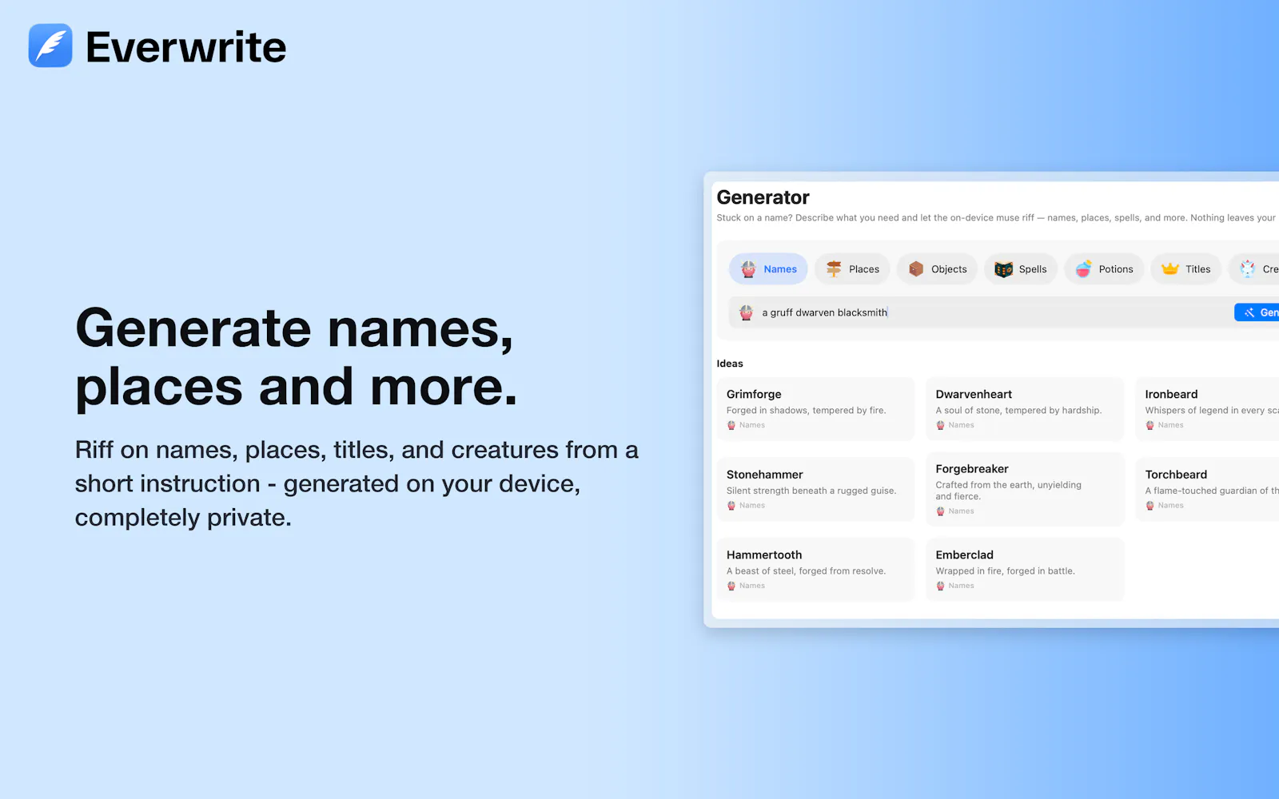Screen dimensions: 1279x799
Task: Select the Names category tab
Action: tap(768, 269)
